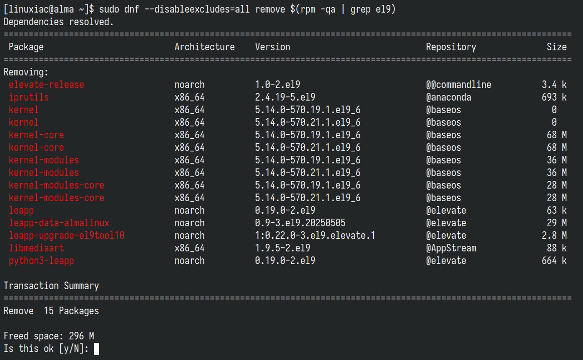Click the Version column header

(273, 47)
